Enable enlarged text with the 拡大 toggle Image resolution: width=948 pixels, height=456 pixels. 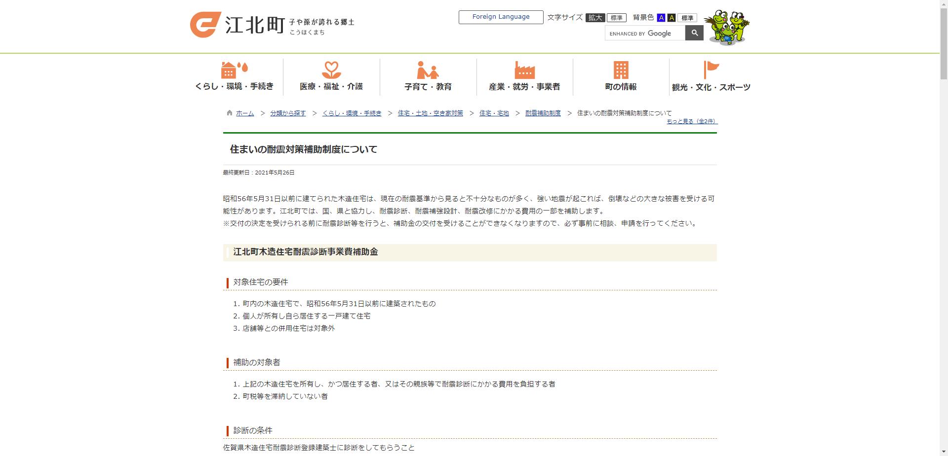click(x=595, y=17)
